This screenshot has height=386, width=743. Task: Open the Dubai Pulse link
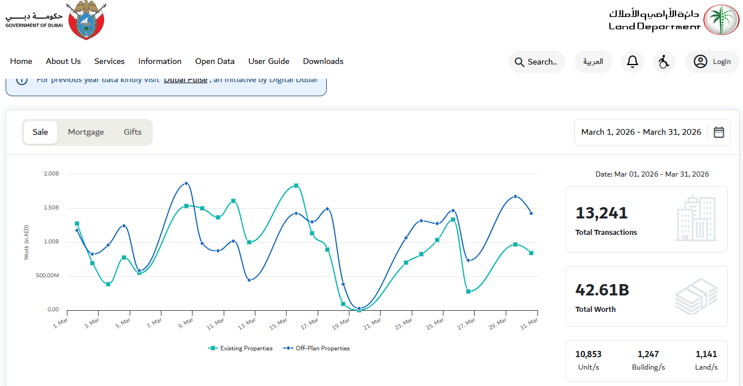coord(185,79)
